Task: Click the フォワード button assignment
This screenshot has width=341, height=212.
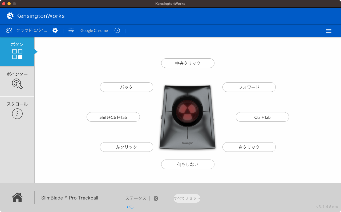Action: 249,87
